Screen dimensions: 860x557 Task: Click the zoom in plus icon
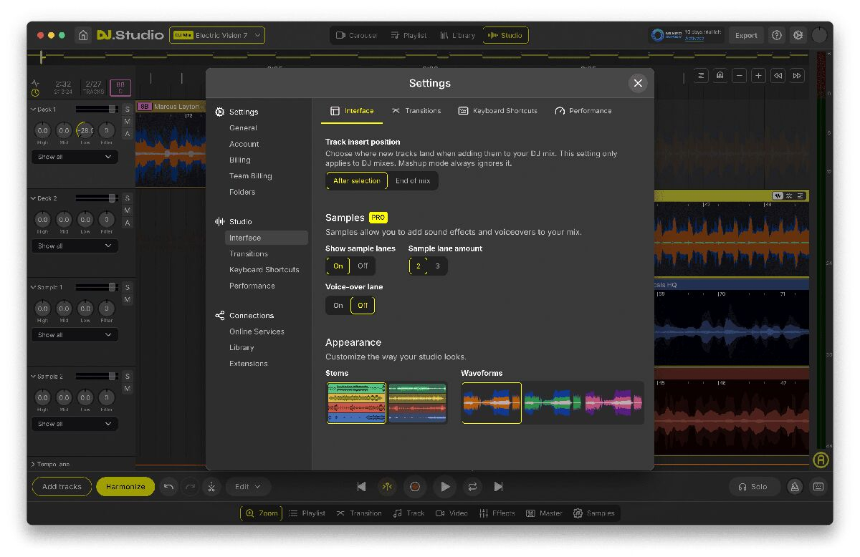(x=758, y=76)
